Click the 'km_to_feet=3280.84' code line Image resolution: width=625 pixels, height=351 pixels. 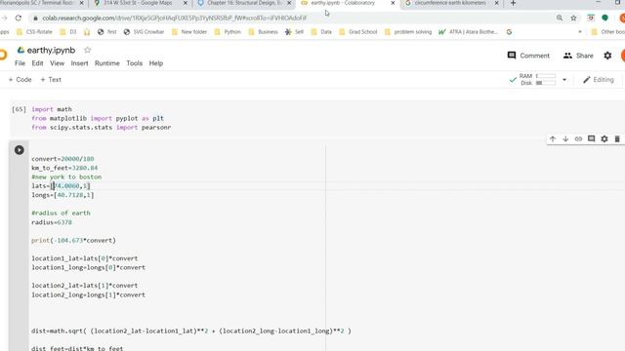[64, 168]
